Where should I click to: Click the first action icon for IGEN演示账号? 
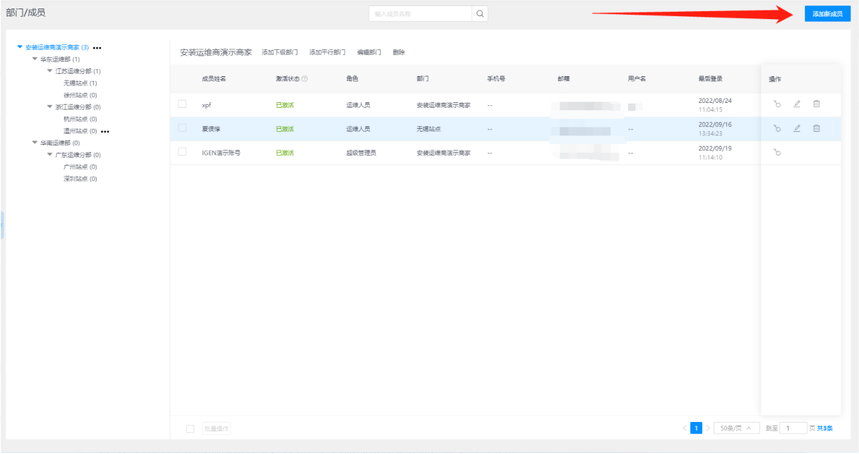[777, 152]
